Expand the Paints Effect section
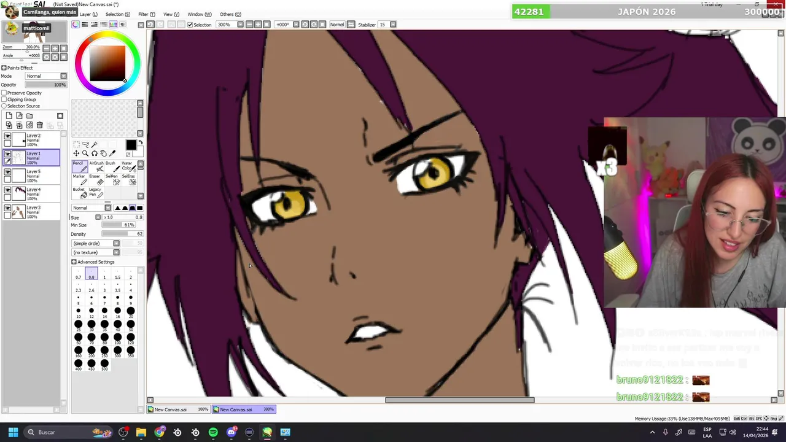Image resolution: width=786 pixels, height=442 pixels. [x=3, y=68]
